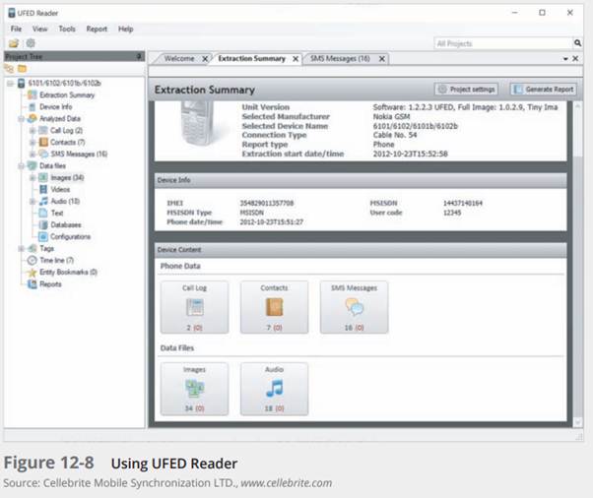Click the open project folder toolbar icon
593x498 pixels.
click(x=14, y=44)
